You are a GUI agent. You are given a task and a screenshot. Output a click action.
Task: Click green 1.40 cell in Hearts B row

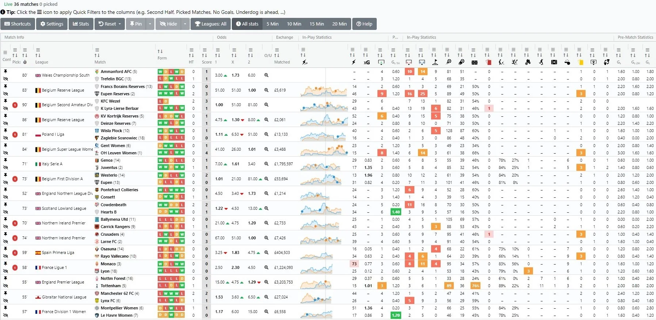point(396,212)
